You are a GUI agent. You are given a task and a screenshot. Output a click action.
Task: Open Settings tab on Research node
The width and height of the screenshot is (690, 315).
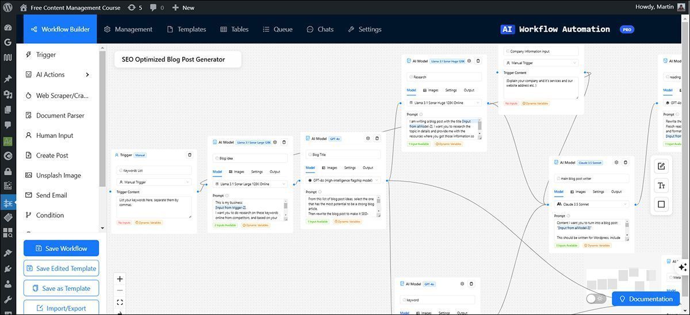point(451,90)
